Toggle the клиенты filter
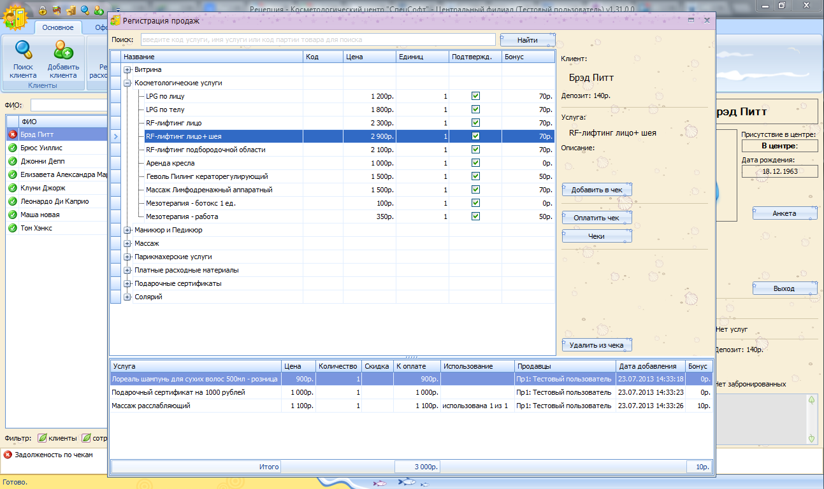Screen dimensions: 824x489 (x=43, y=438)
